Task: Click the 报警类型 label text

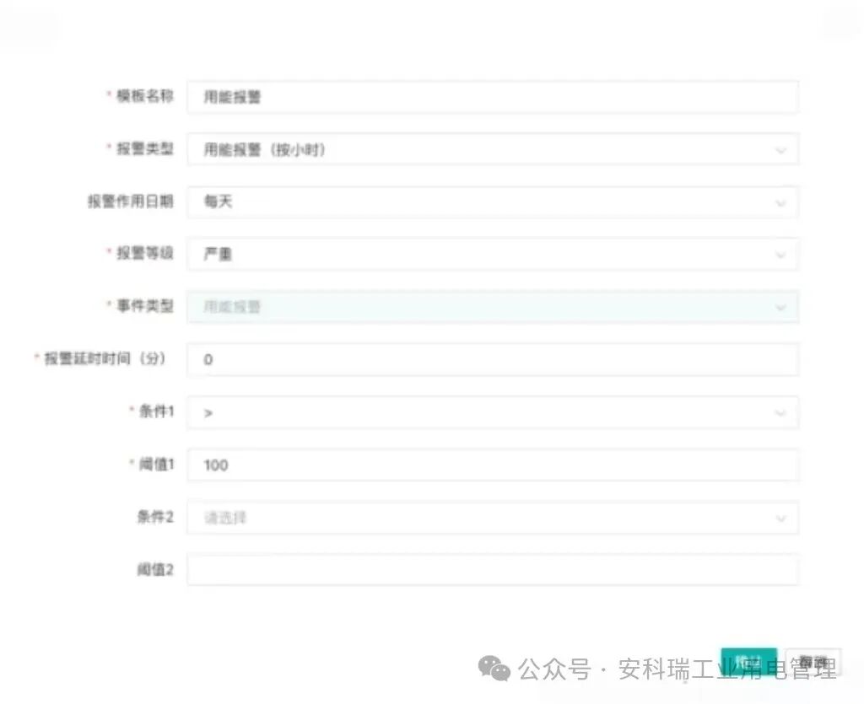Action: pos(145,148)
